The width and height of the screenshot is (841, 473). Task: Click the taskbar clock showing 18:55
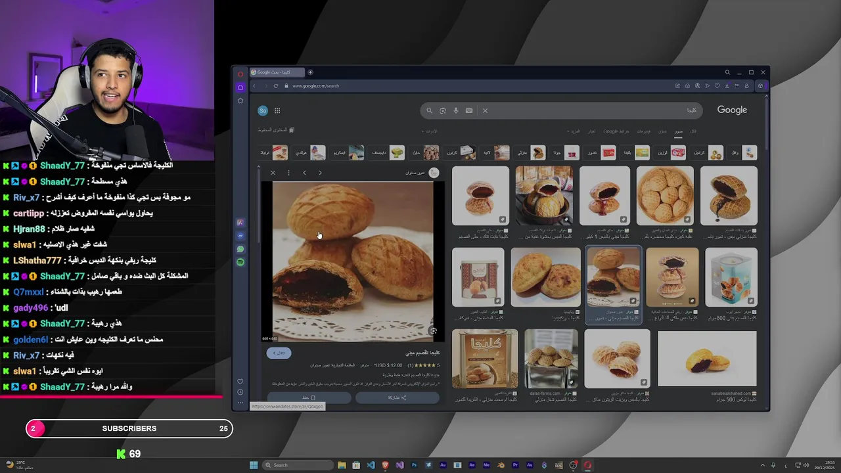(825, 465)
